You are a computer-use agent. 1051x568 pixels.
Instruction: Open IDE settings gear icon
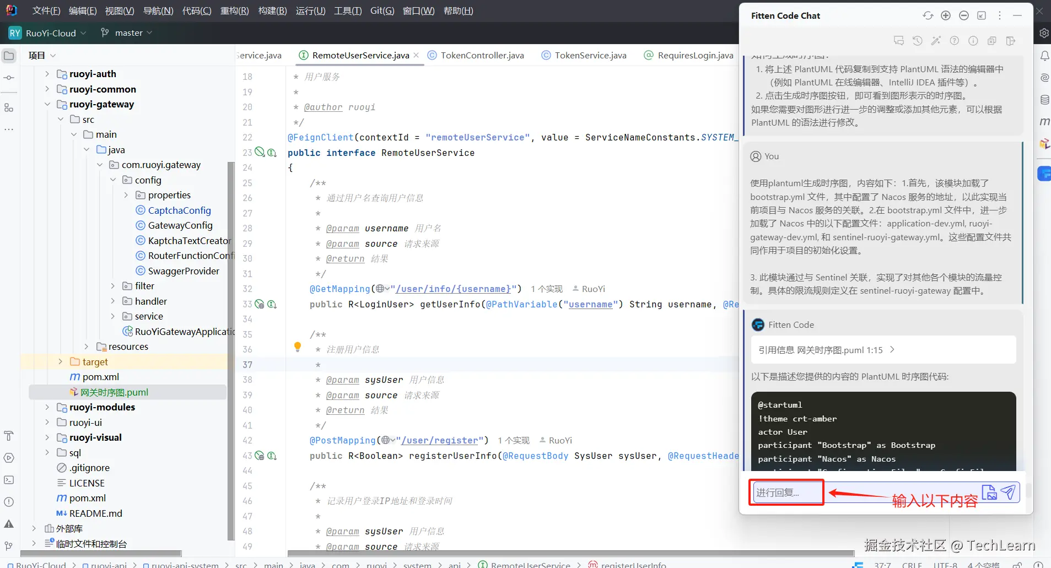(1044, 33)
